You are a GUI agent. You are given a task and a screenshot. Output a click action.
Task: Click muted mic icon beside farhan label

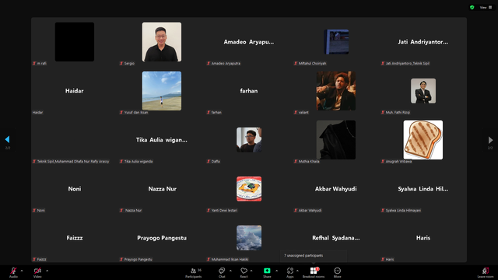point(209,112)
